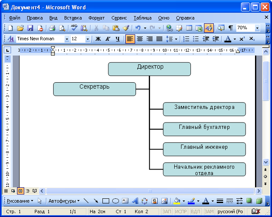Open the Вставка menu
The width and height of the screenshot is (272, 217).
(73, 18)
